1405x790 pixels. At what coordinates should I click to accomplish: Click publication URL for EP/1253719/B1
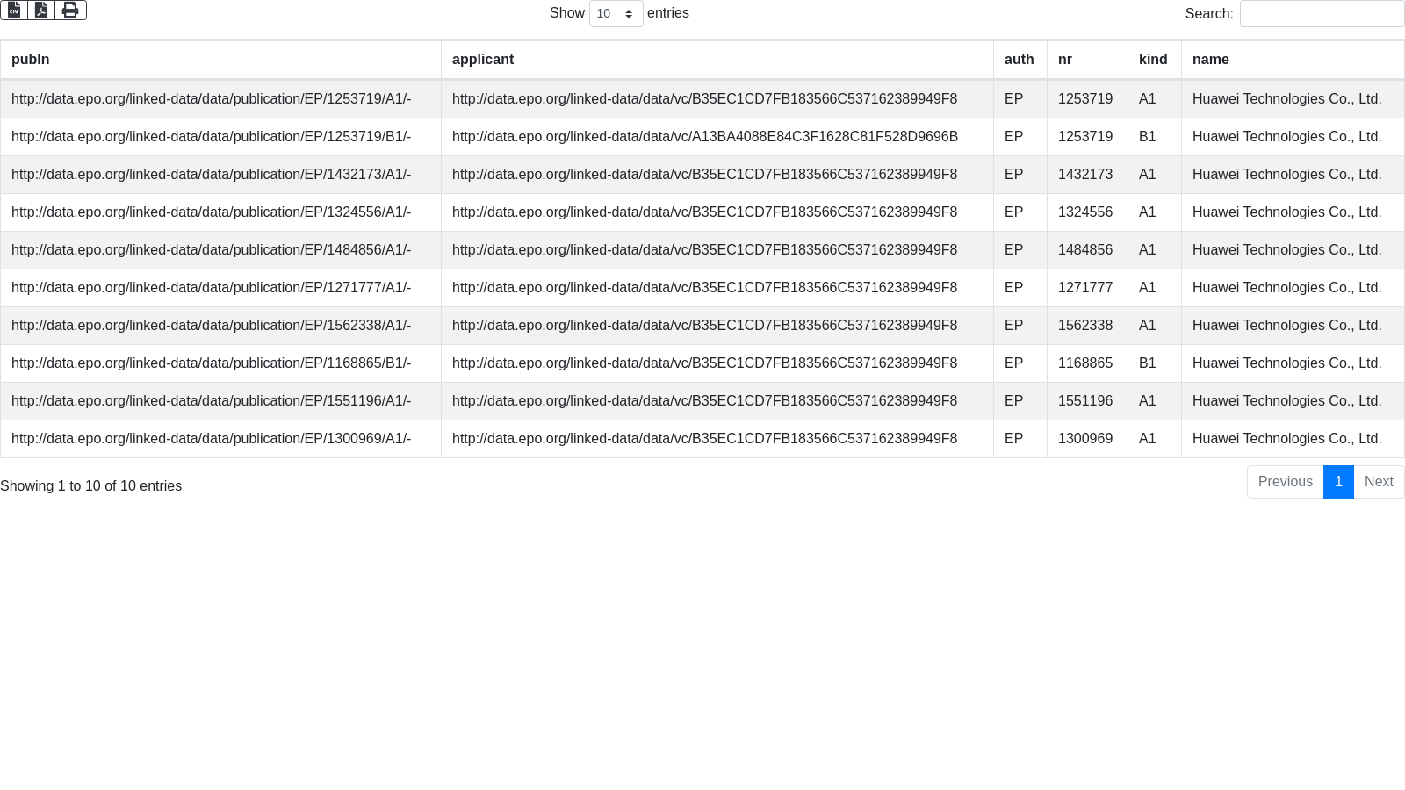[211, 137]
